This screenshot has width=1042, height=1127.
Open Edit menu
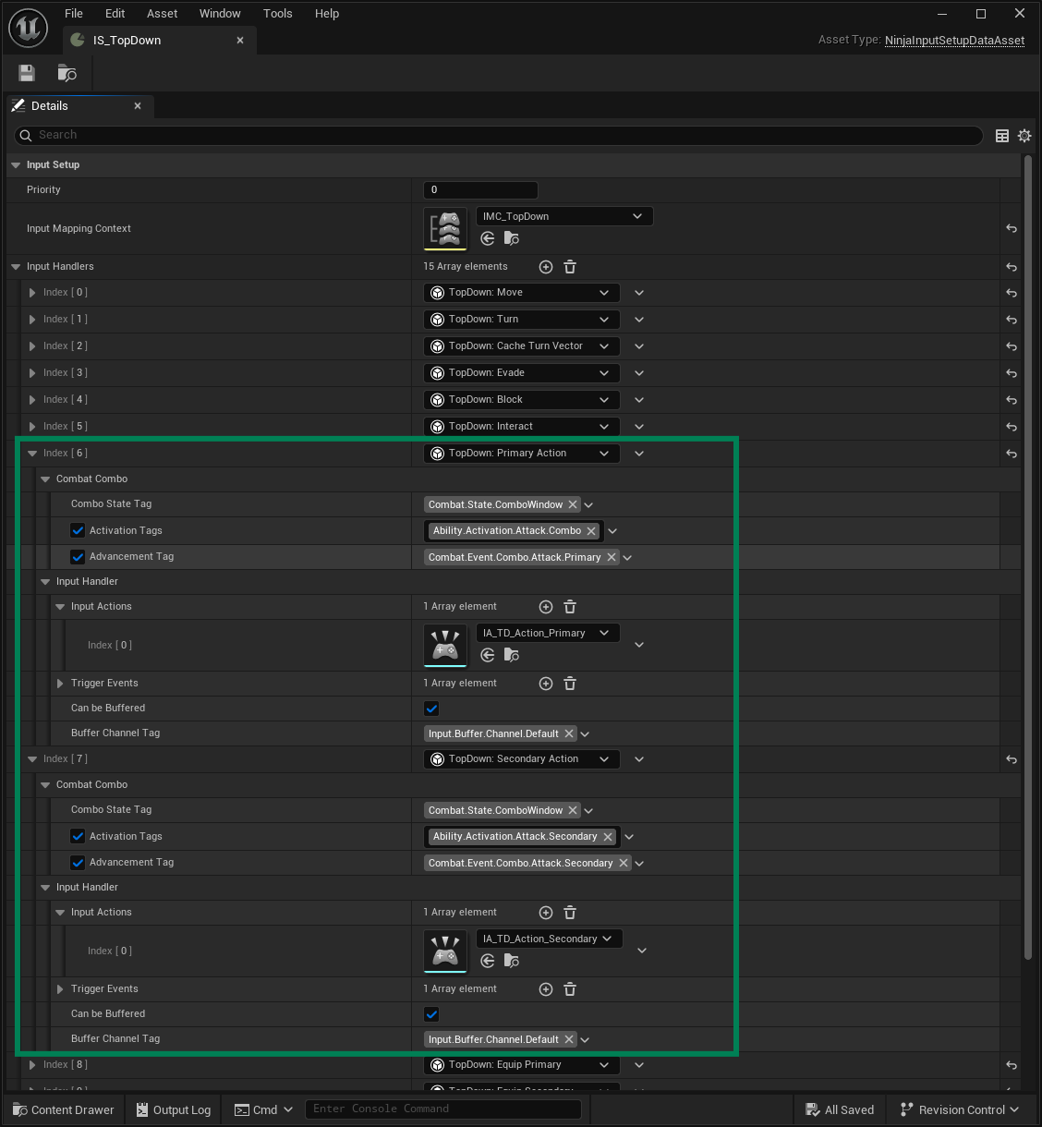click(115, 13)
